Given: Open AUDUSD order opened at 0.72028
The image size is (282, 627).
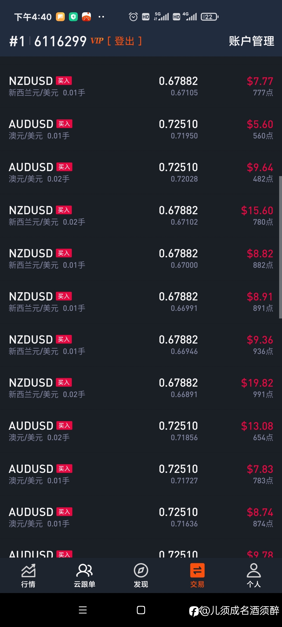Looking at the screenshot, I should (x=141, y=172).
